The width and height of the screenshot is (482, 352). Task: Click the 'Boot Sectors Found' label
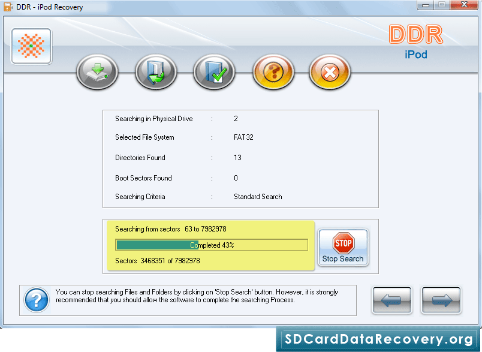pos(143,178)
